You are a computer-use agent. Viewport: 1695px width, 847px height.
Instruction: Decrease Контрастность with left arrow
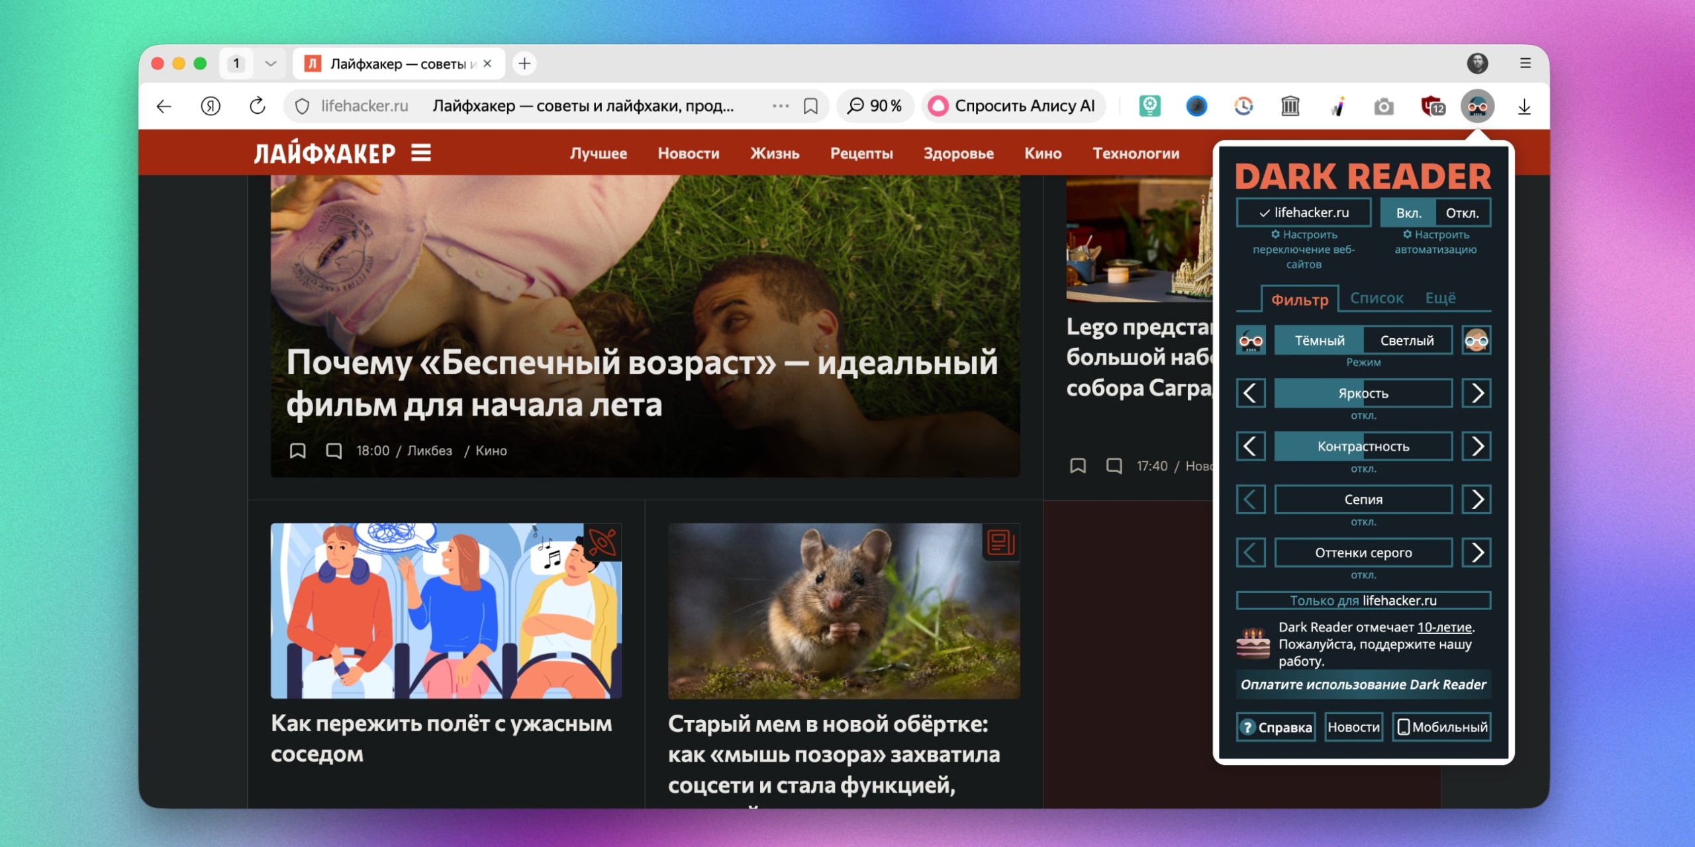coord(1251,446)
